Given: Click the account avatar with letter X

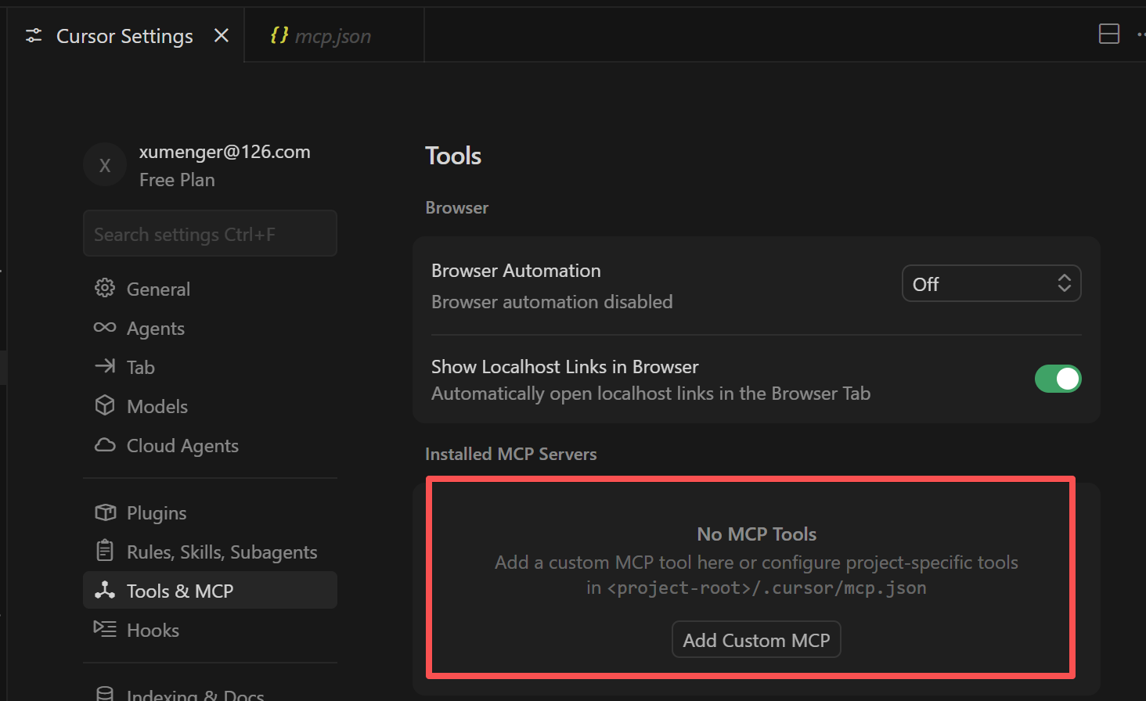Looking at the screenshot, I should (105, 165).
